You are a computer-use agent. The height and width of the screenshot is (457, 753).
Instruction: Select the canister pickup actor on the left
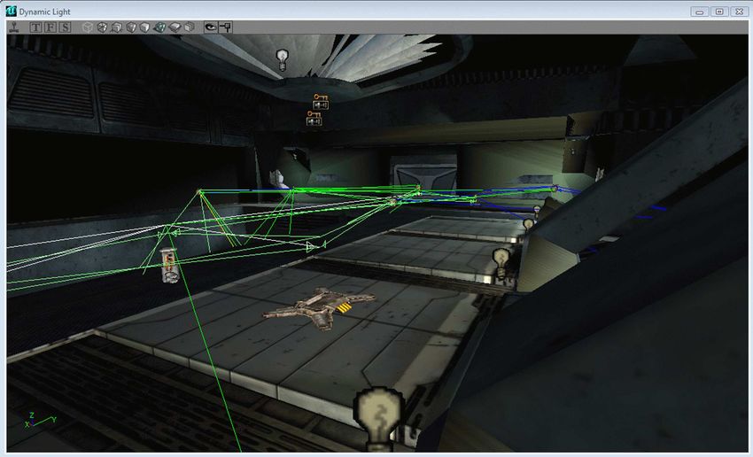(169, 265)
